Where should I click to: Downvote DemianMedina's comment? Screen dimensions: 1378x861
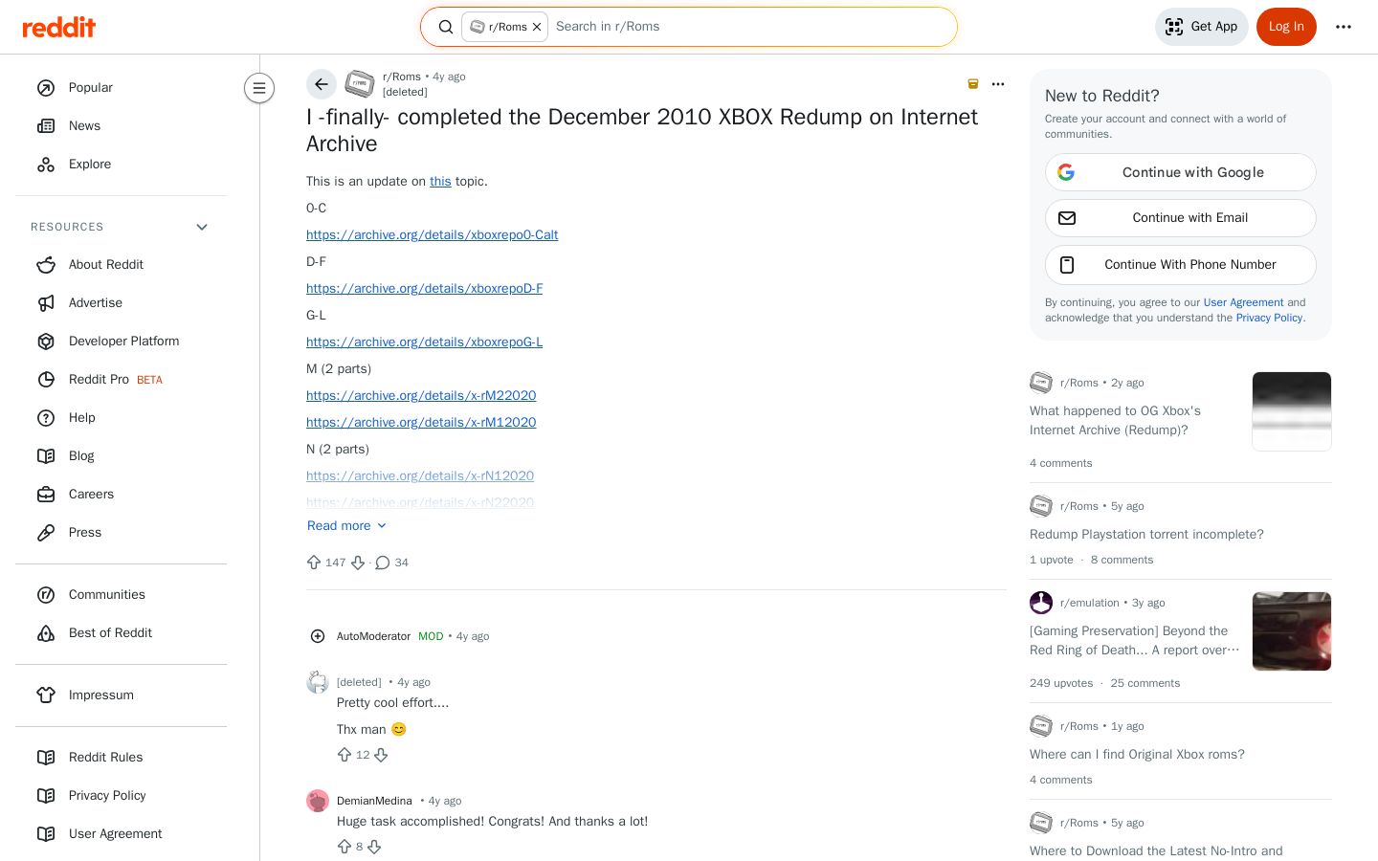[x=374, y=847]
